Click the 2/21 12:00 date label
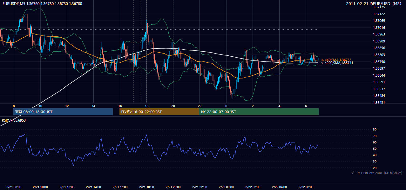Image resolution: width=406 pixels, height=190 pixels. pos(67,187)
